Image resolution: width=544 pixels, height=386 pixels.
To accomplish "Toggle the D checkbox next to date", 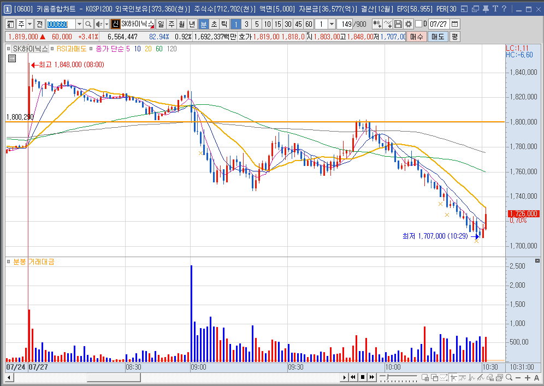I will point(418,24).
